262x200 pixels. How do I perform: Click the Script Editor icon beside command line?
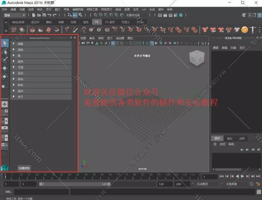click(258, 192)
